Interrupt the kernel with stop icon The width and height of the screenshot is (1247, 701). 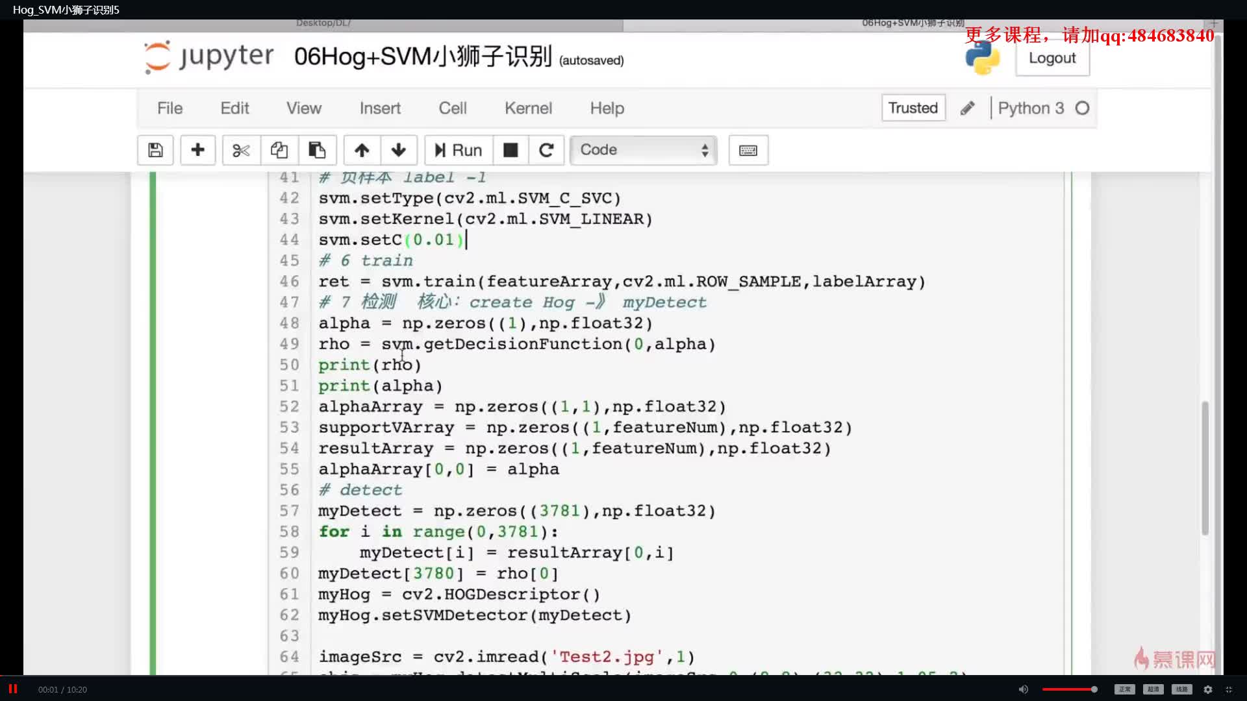(x=510, y=151)
